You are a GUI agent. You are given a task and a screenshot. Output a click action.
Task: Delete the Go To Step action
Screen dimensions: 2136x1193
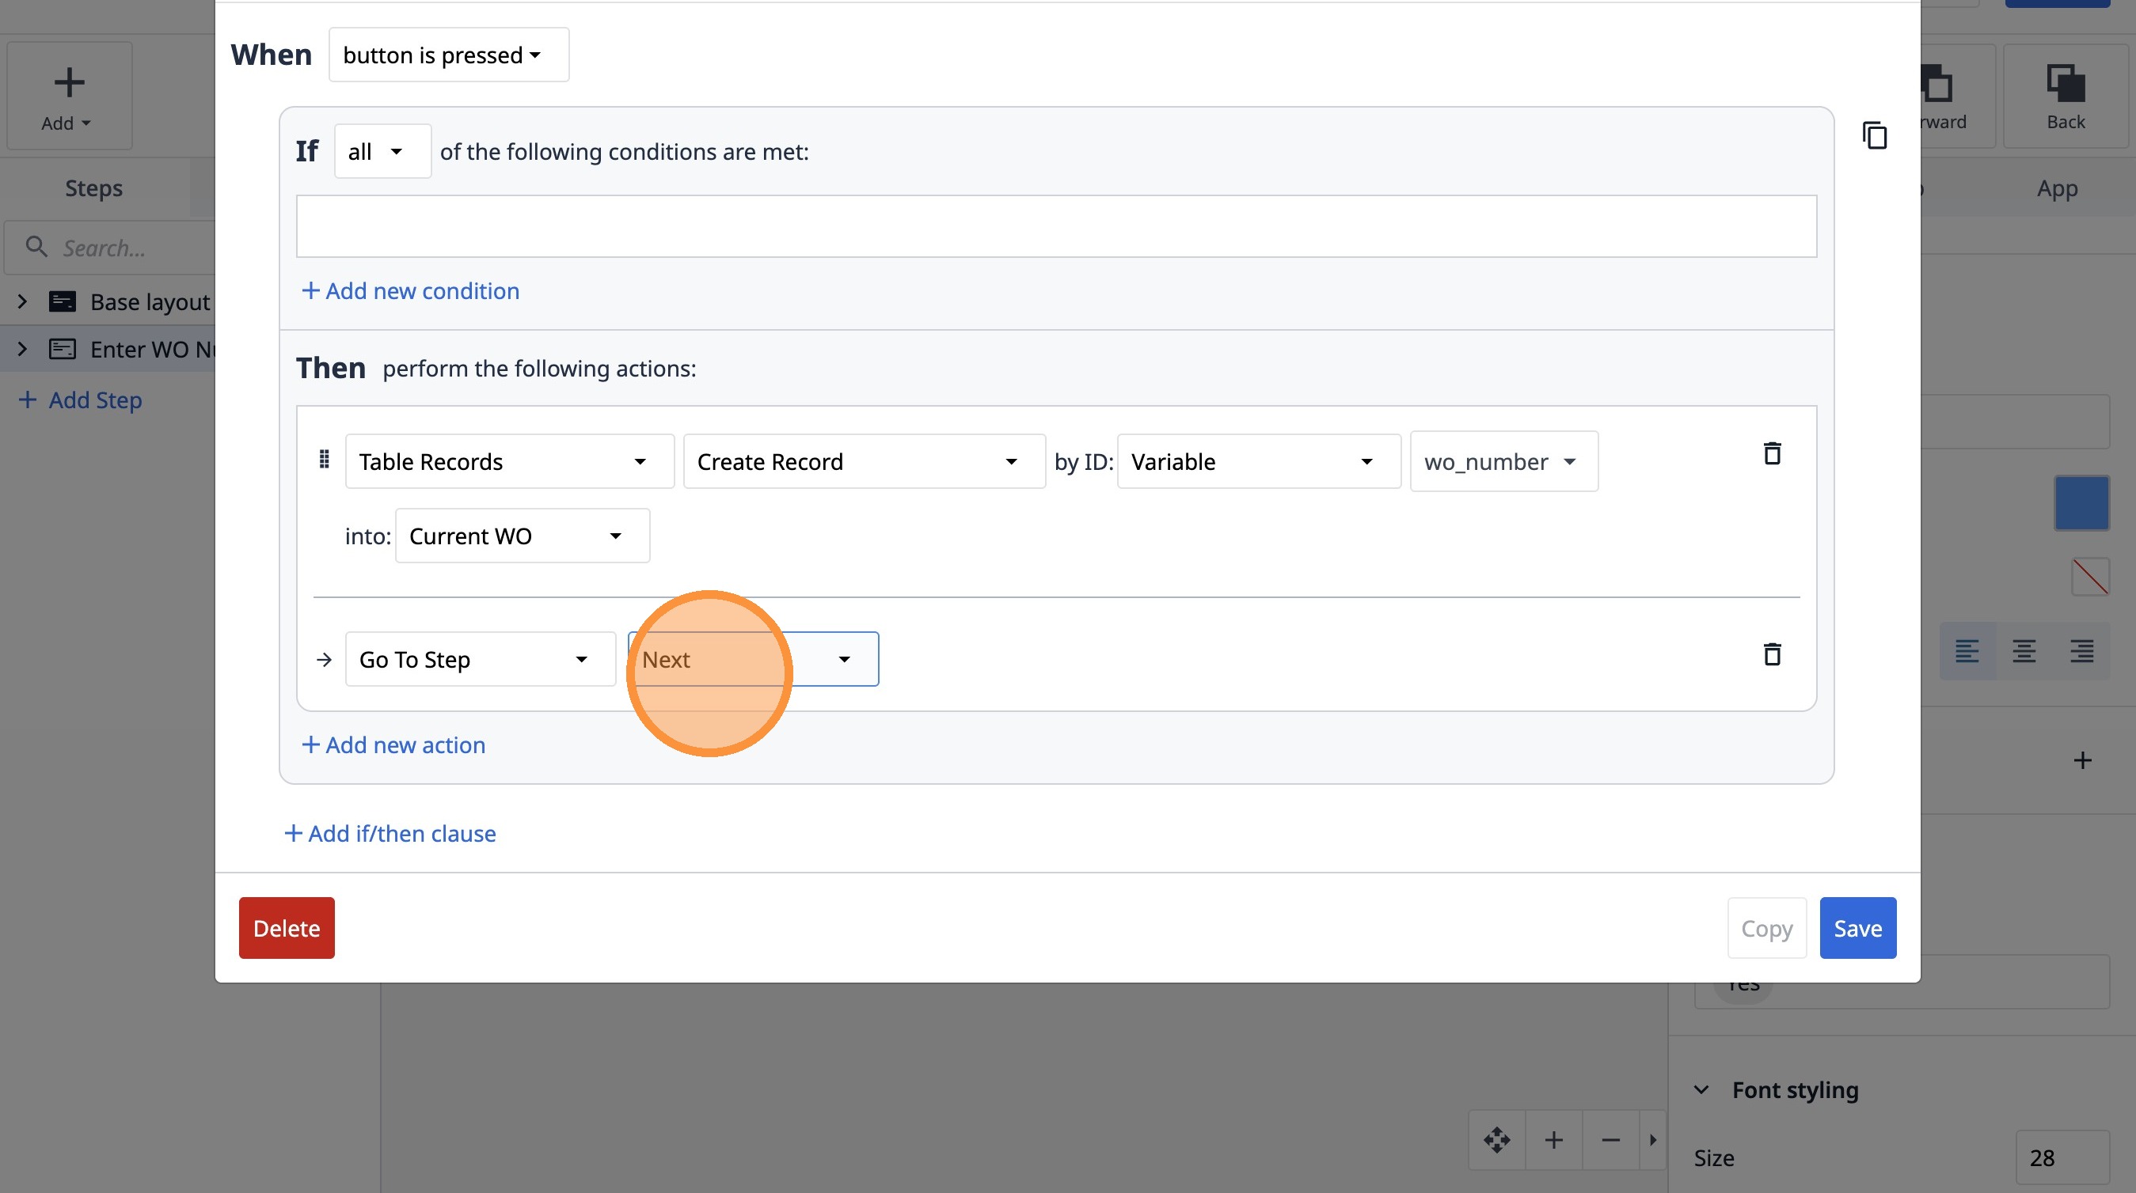(x=1772, y=654)
